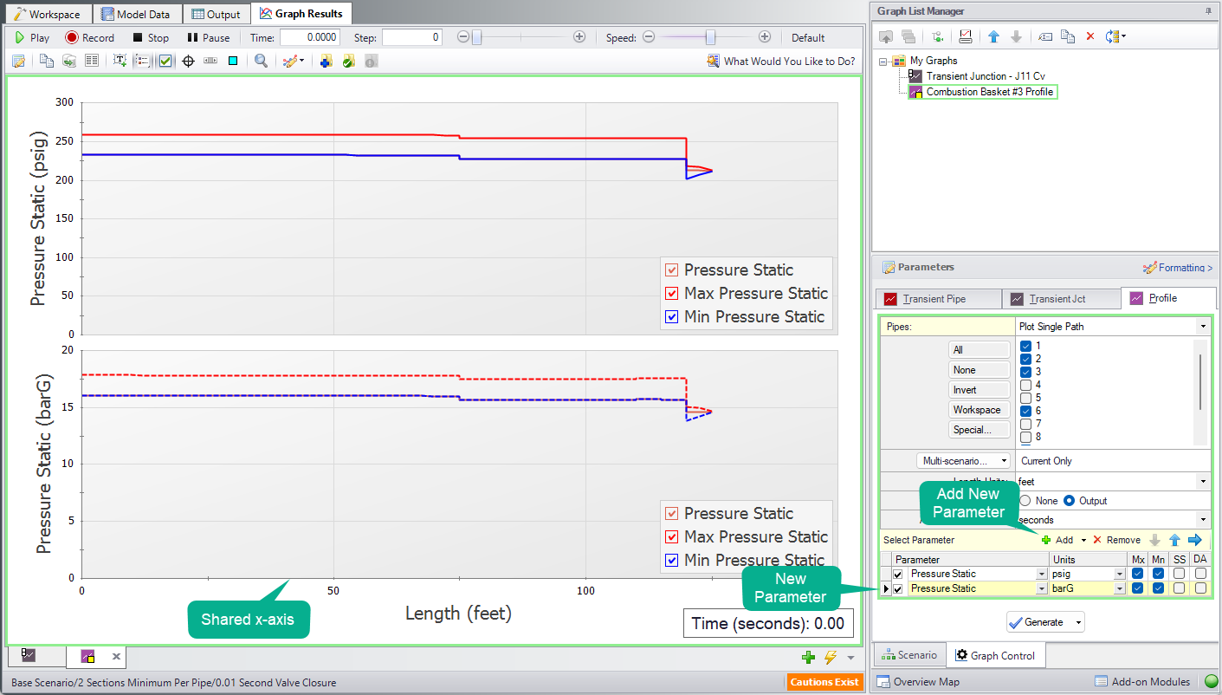This screenshot has width=1222, height=695.
Task: Click the magnifying glass zoom icon
Action: [261, 61]
